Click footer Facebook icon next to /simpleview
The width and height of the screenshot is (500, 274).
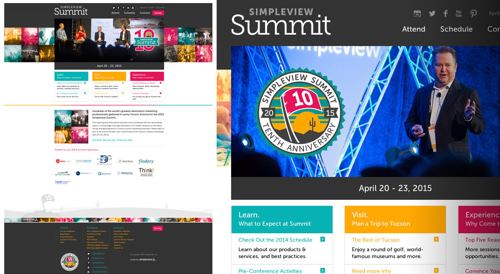[x=88, y=258]
